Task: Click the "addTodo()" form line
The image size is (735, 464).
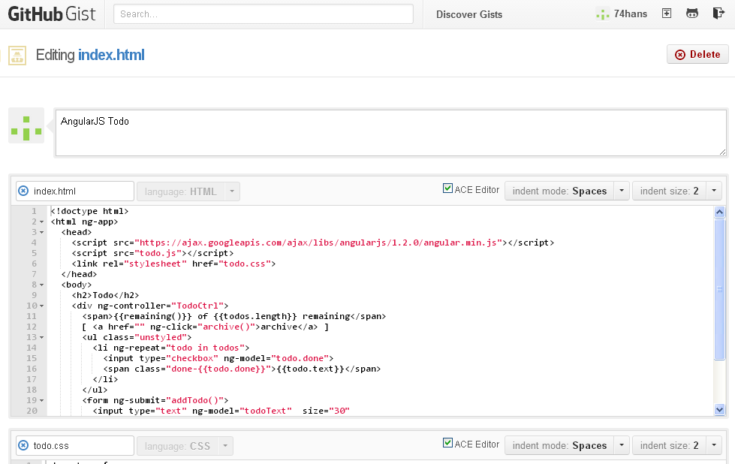Action: 155,401
